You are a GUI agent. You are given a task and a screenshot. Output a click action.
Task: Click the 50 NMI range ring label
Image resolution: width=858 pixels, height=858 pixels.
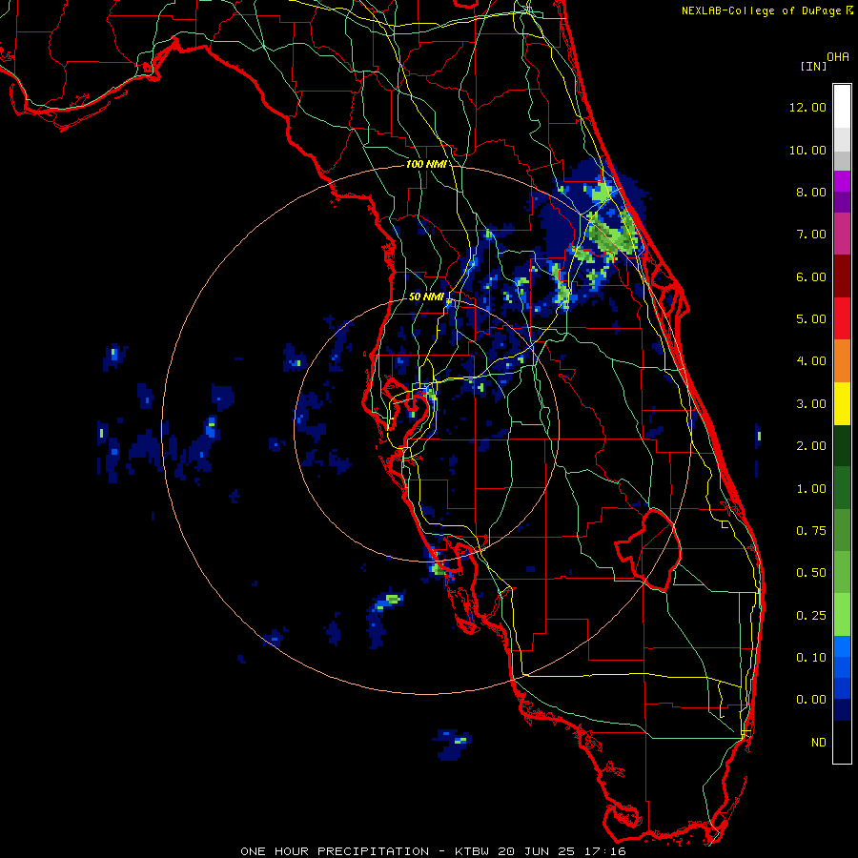point(426,296)
